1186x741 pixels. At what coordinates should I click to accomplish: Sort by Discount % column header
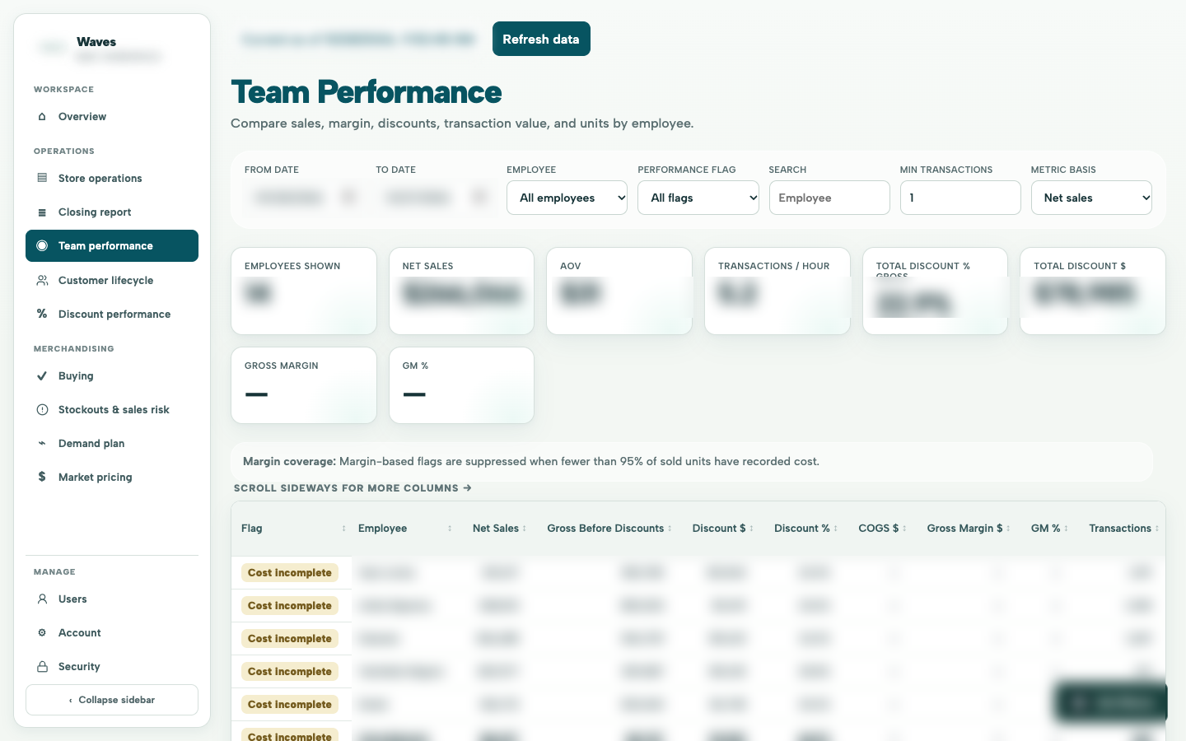(805, 529)
